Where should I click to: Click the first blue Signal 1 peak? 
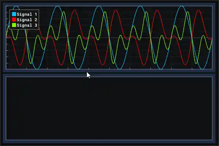tap(16, 7)
